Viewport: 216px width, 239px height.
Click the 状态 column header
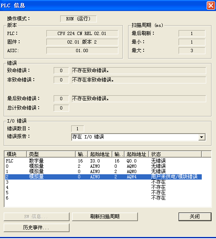(x=175, y=154)
